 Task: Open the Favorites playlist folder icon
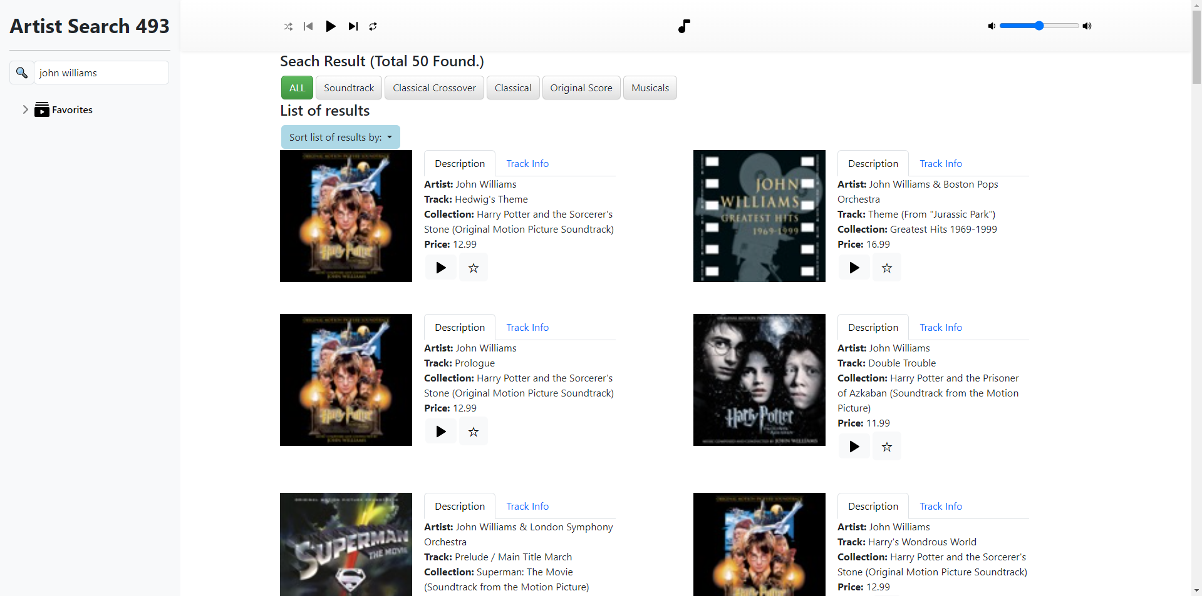tap(42, 109)
